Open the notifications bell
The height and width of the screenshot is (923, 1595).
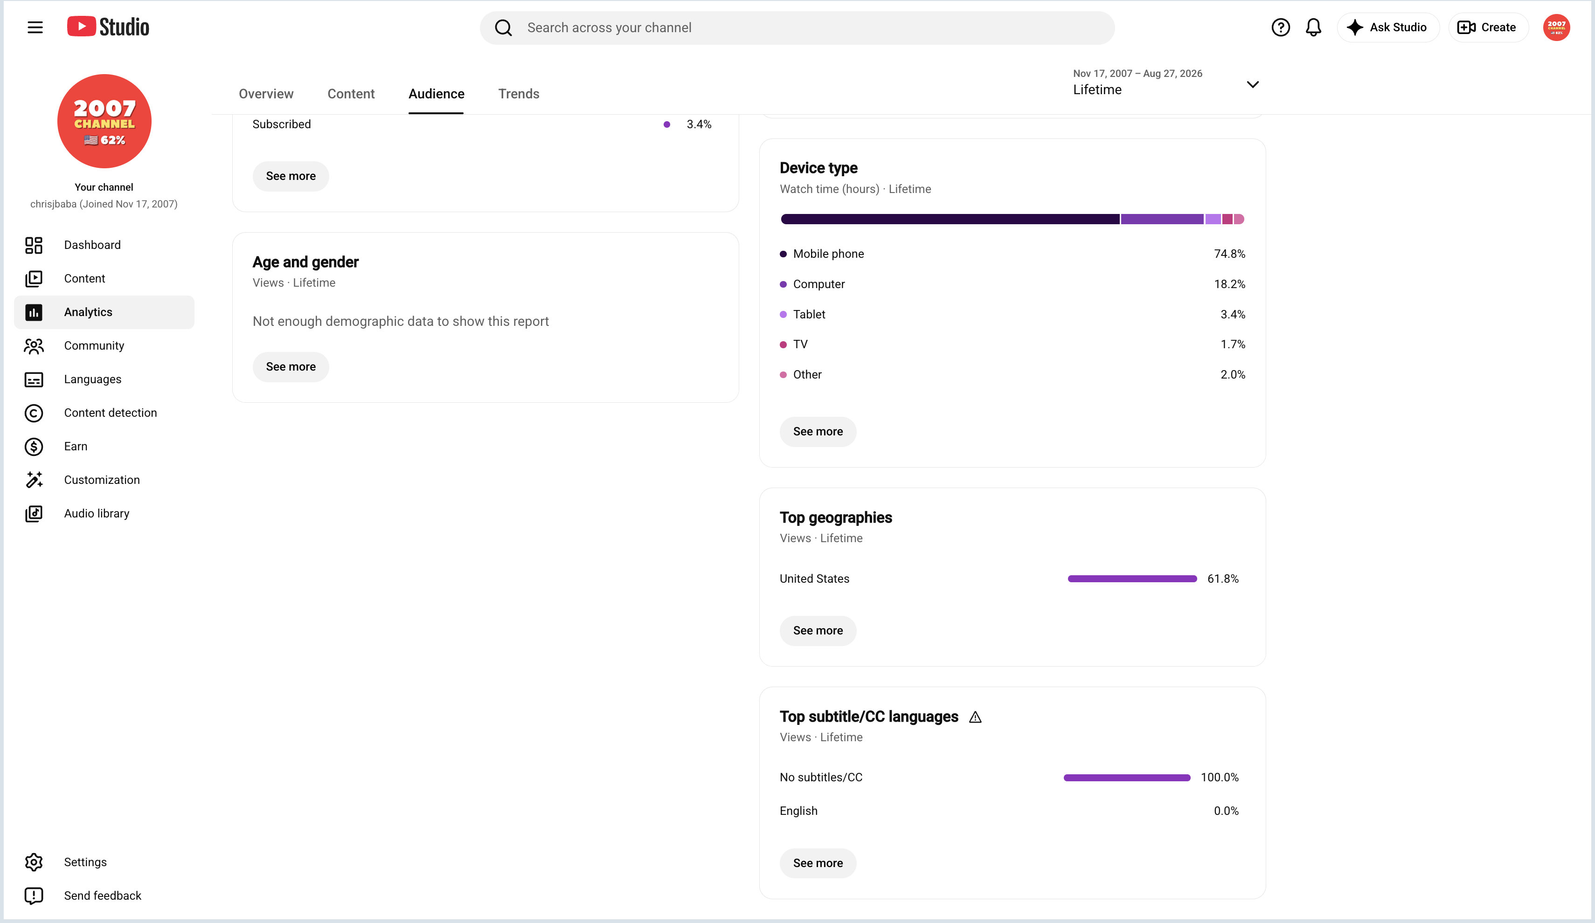tap(1313, 27)
